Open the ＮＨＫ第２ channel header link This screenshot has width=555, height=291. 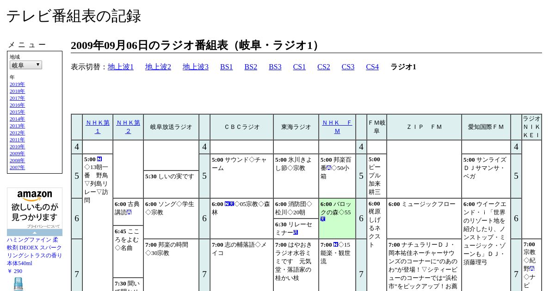pos(128,127)
